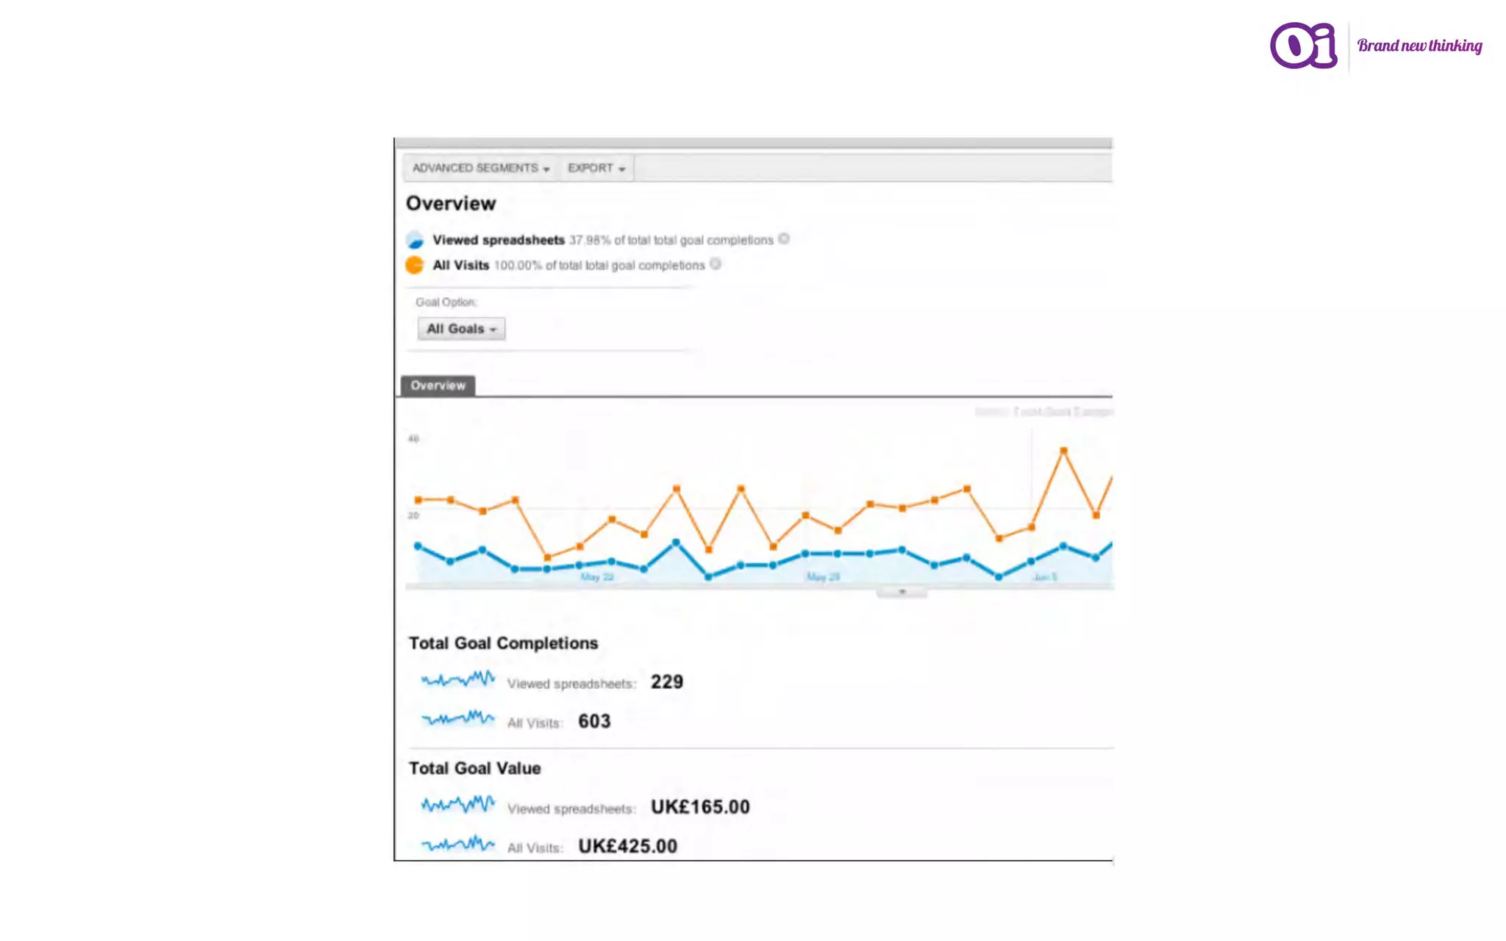This screenshot has height=941, width=1506.
Task: Open the Export dropdown menu
Action: click(596, 168)
